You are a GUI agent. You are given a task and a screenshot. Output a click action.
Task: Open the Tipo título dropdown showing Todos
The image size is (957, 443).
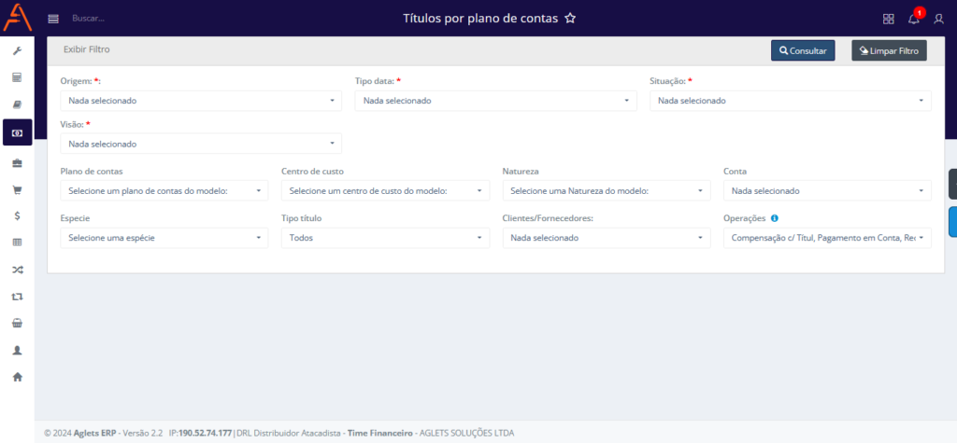(385, 238)
